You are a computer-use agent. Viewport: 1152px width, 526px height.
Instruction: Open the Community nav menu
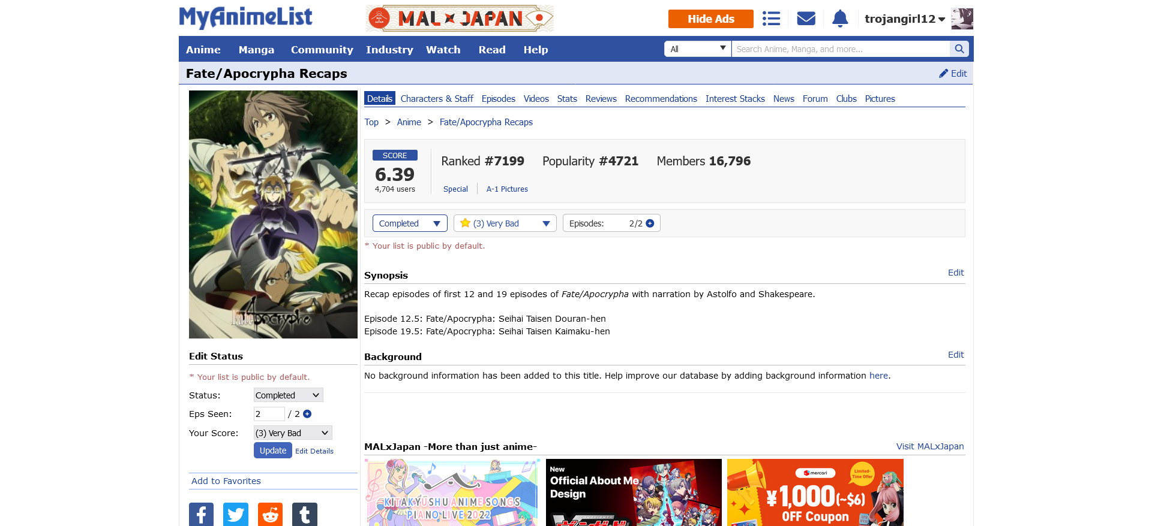click(322, 50)
